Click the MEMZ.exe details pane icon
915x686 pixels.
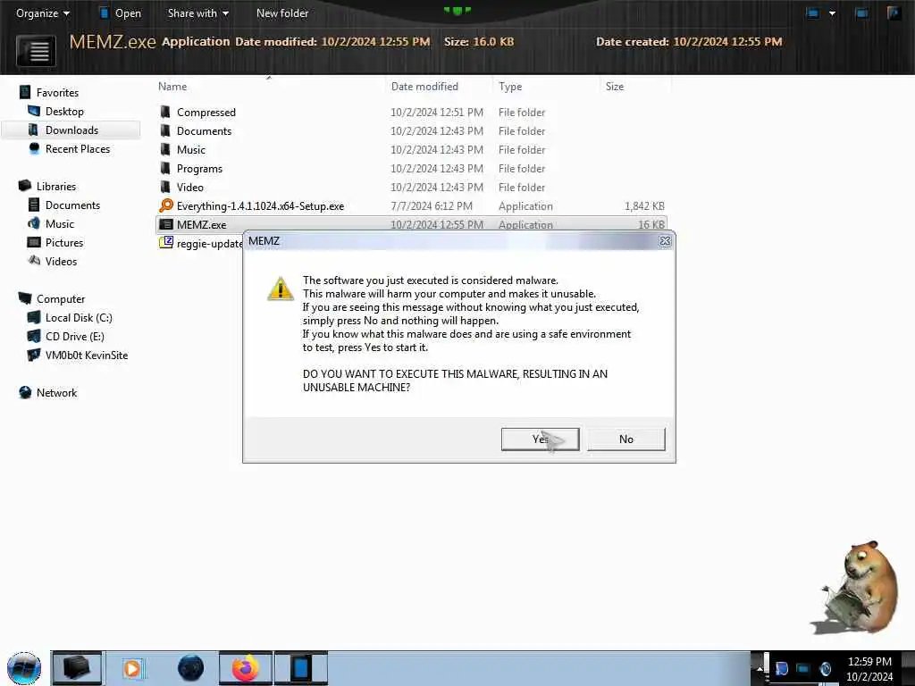click(x=36, y=51)
